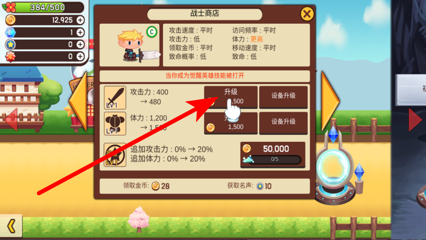Click the sword attack power icon
This screenshot has height=240, width=426.
(115, 98)
